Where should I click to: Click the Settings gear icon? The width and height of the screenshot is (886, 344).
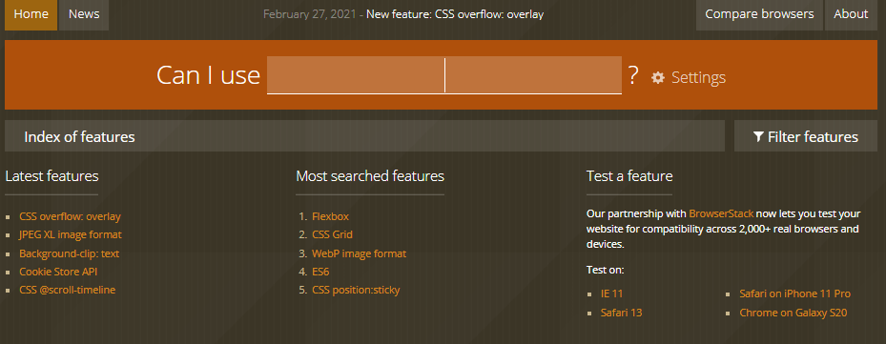[658, 77]
